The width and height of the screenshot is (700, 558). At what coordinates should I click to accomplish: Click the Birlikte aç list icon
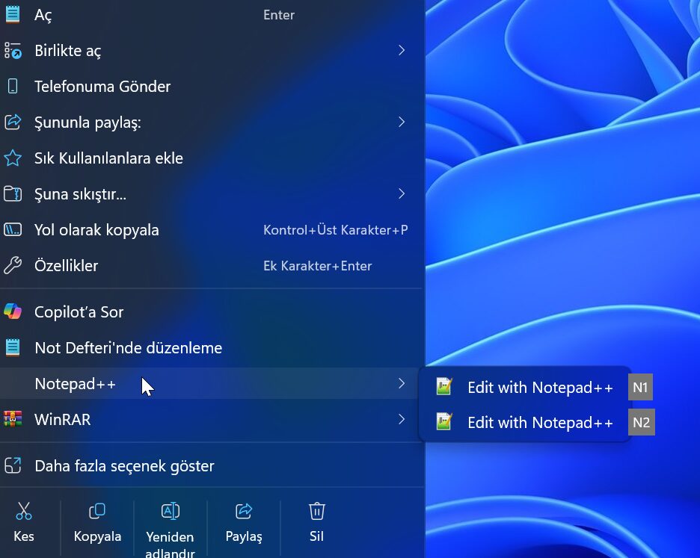(13, 50)
